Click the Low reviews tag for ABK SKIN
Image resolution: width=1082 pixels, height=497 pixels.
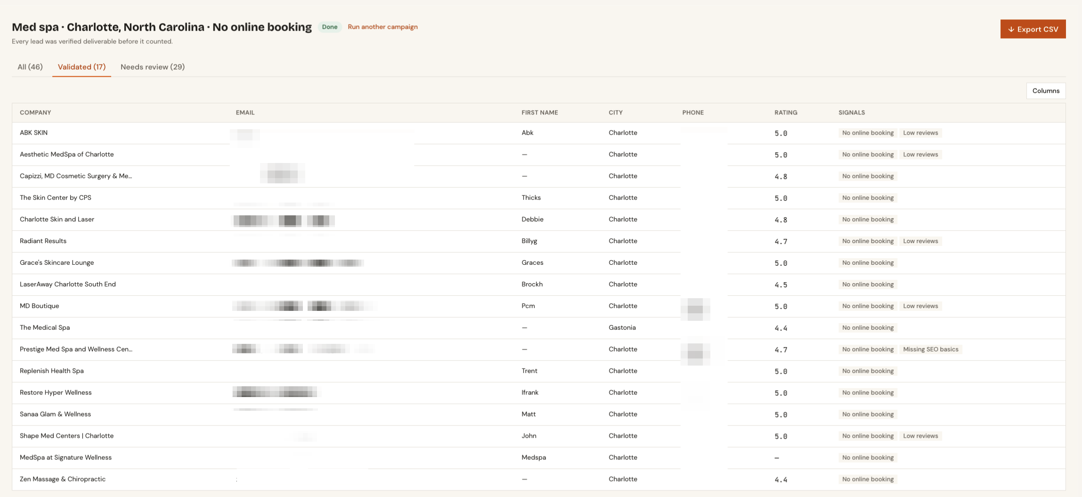(920, 133)
